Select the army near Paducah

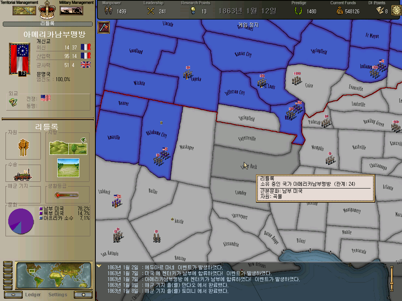click(x=326, y=121)
